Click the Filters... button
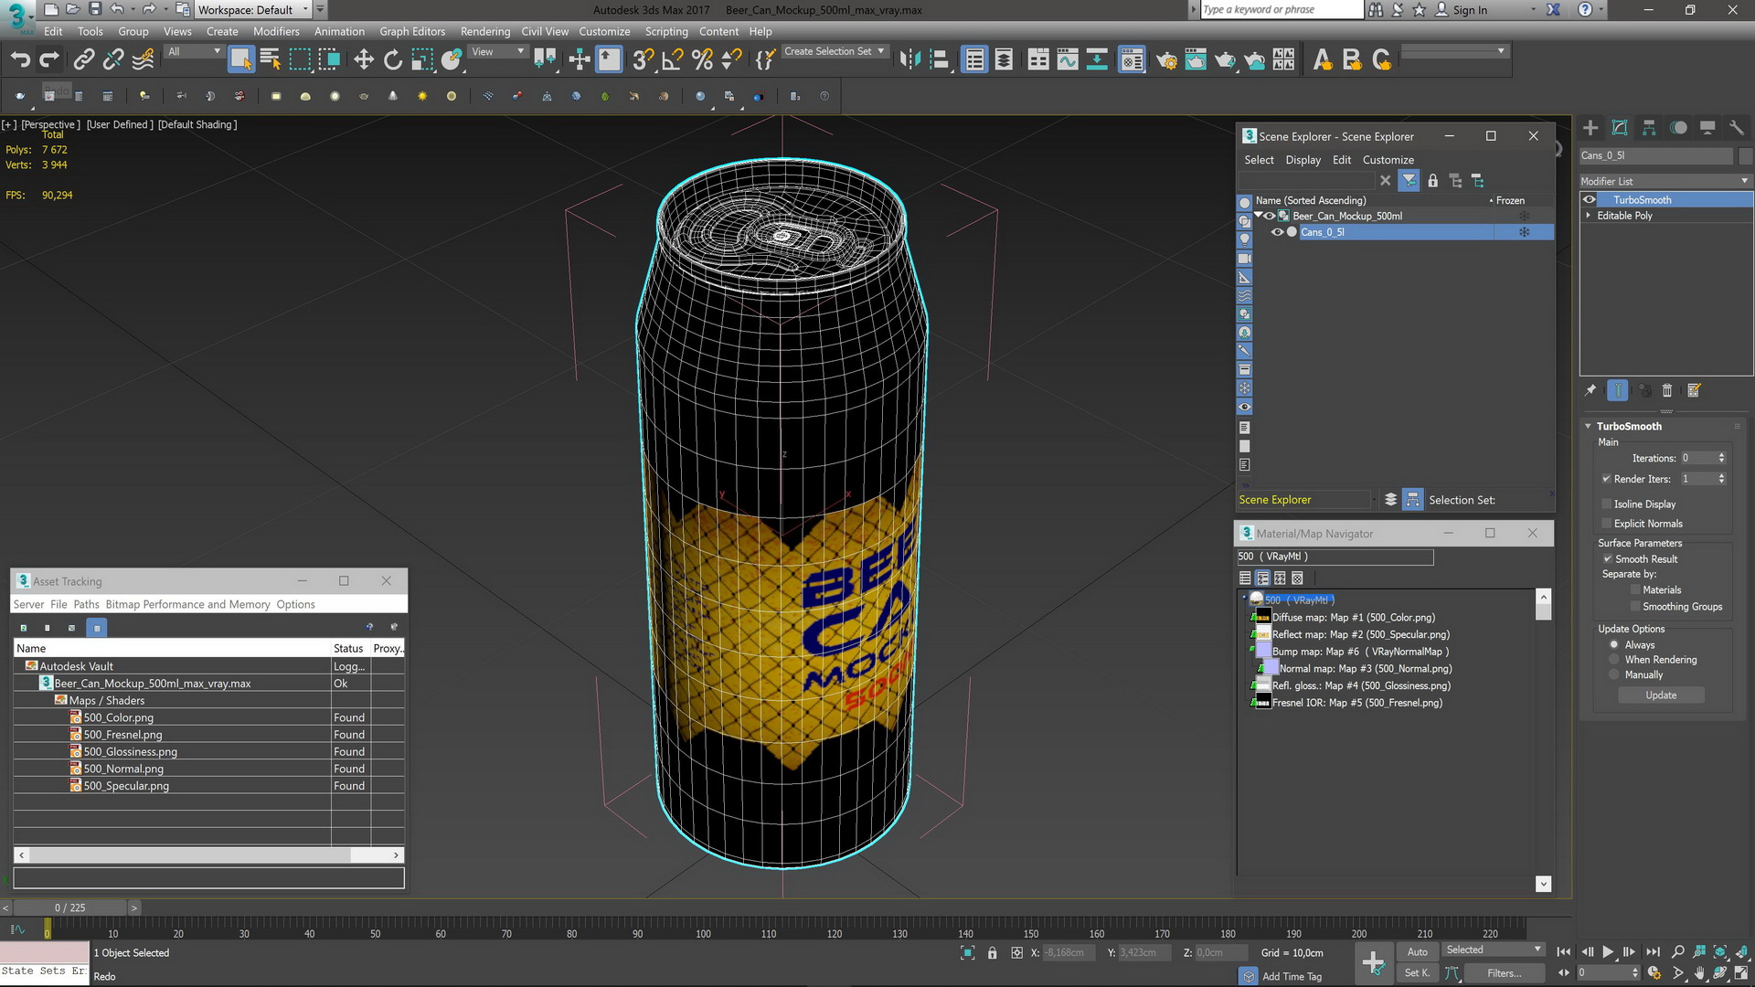 (1504, 973)
